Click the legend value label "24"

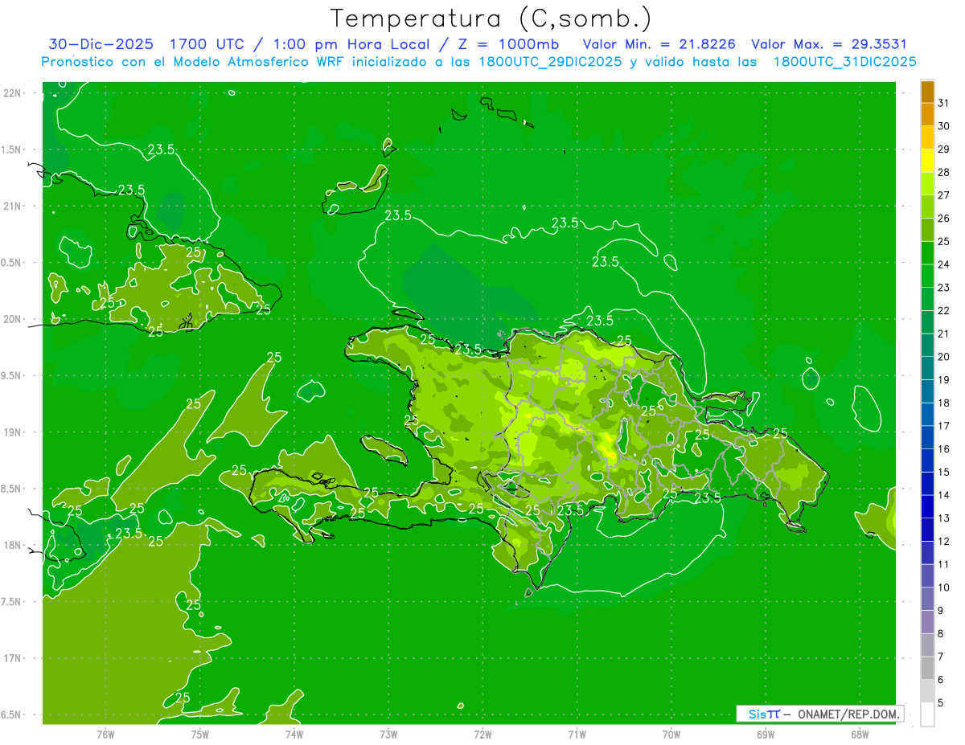tap(944, 264)
